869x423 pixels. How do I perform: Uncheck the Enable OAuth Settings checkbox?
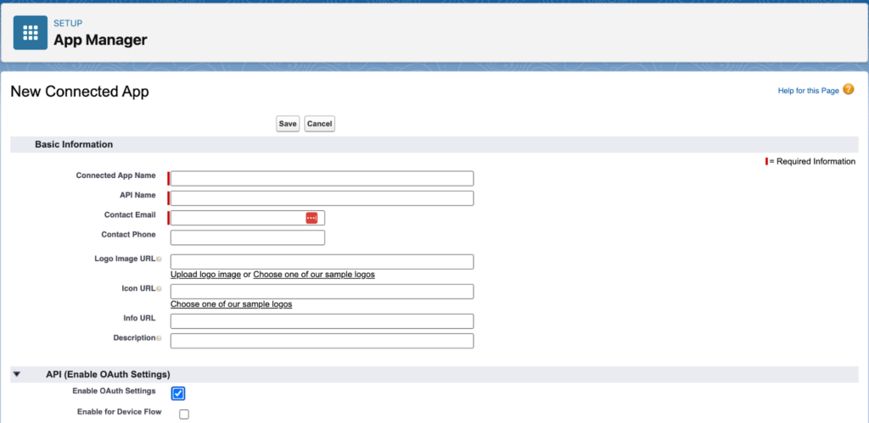click(x=178, y=393)
